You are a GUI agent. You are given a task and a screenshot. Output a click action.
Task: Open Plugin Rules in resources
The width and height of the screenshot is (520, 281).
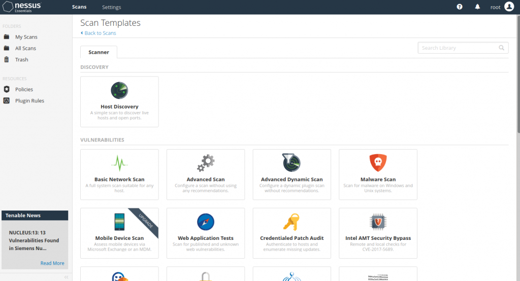click(x=29, y=100)
